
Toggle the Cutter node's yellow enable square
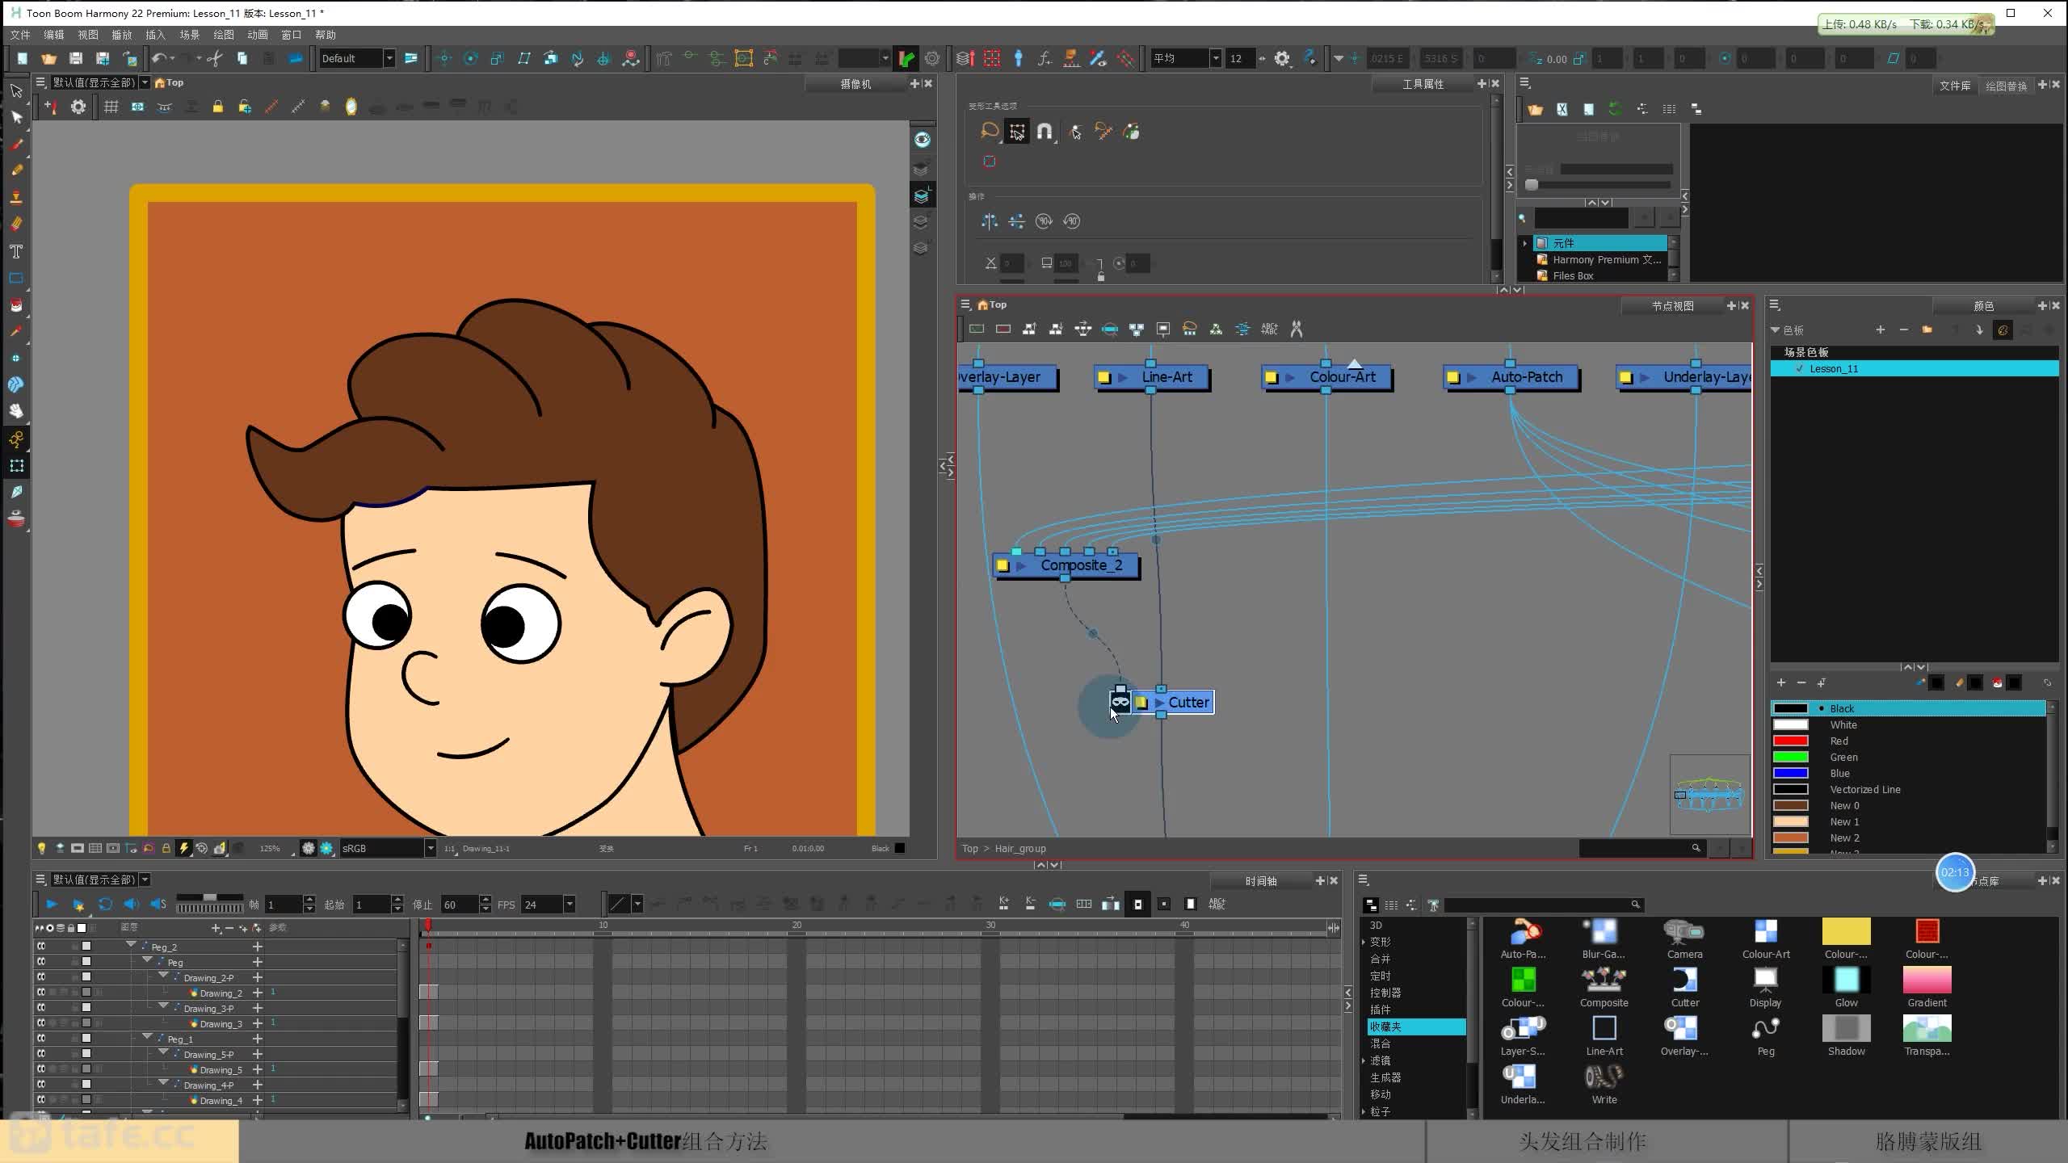coord(1141,703)
